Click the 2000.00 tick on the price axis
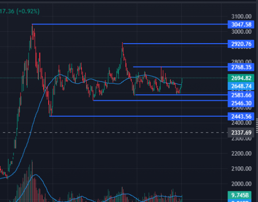258x202 pixels. 241,184
